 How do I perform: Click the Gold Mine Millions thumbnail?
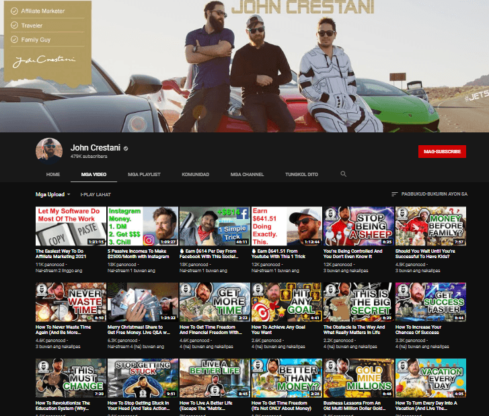click(359, 378)
